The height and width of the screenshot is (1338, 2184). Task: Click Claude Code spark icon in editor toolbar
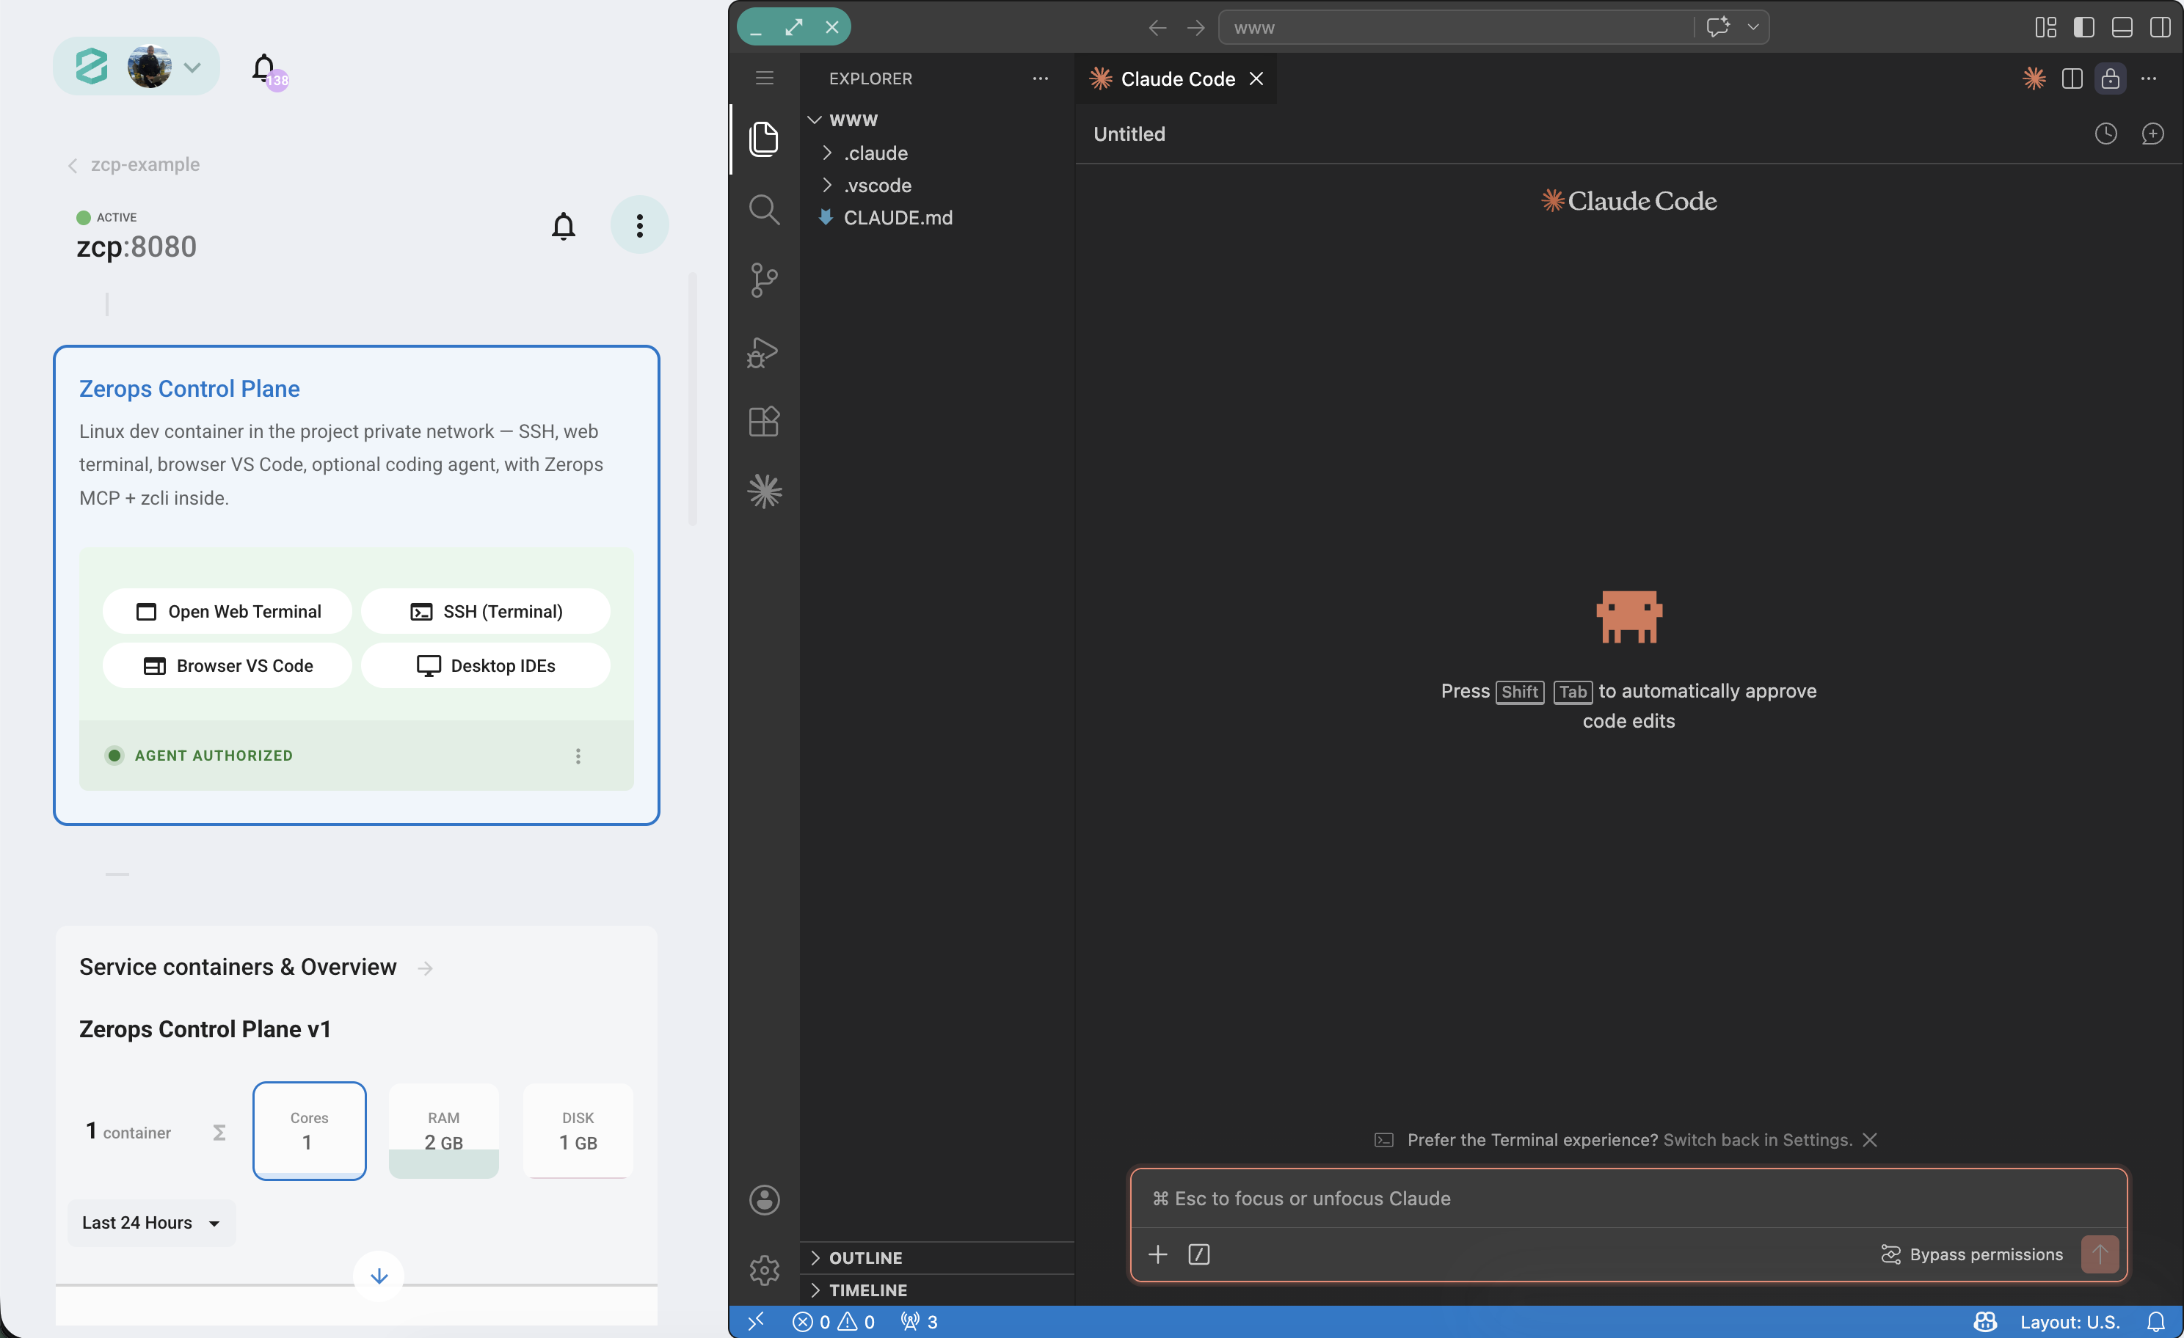point(2034,78)
